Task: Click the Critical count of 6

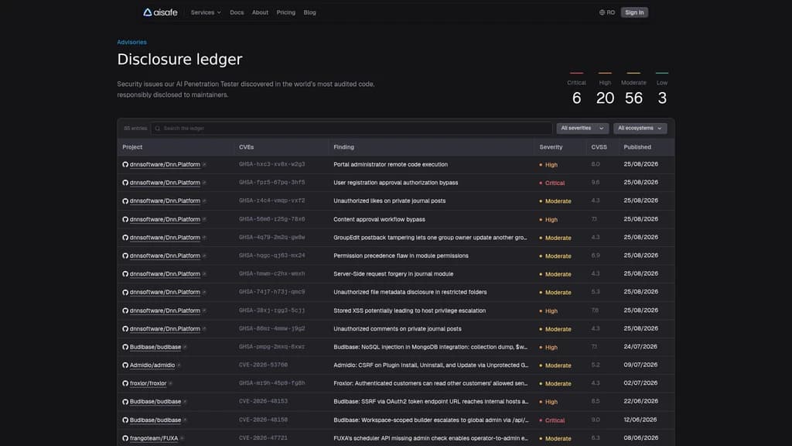Action: click(x=576, y=98)
